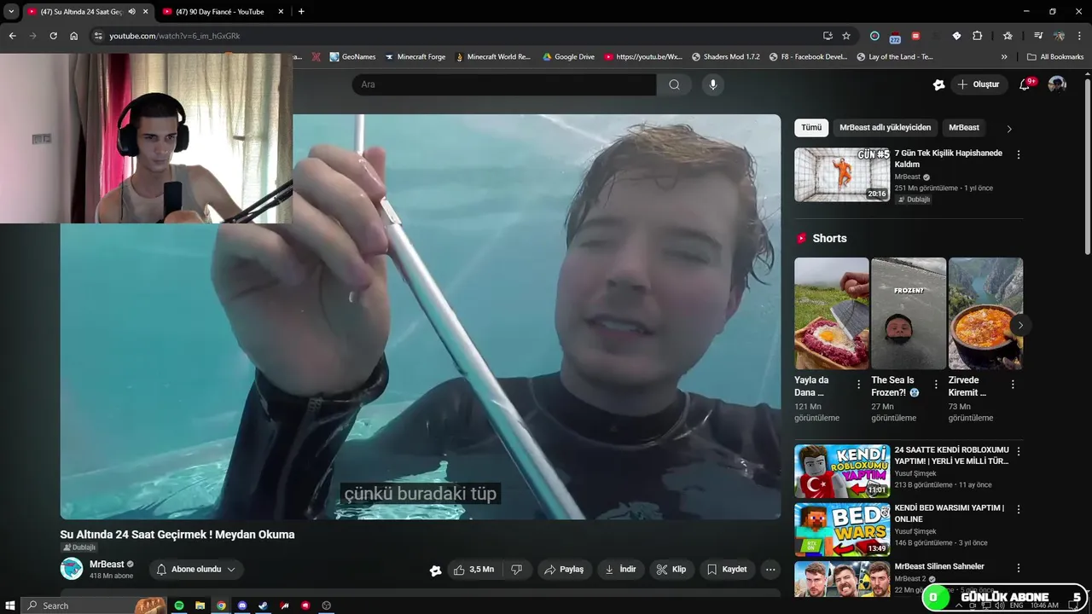Select the MrBeast filter chip
The width and height of the screenshot is (1092, 614).
(964, 127)
